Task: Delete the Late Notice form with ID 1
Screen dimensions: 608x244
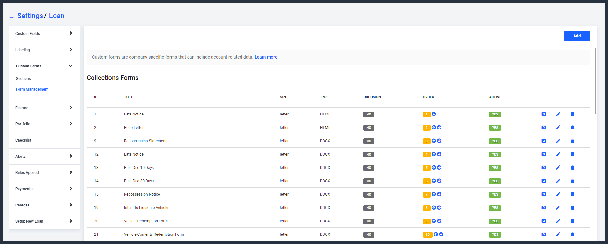Action: pyautogui.click(x=572, y=114)
